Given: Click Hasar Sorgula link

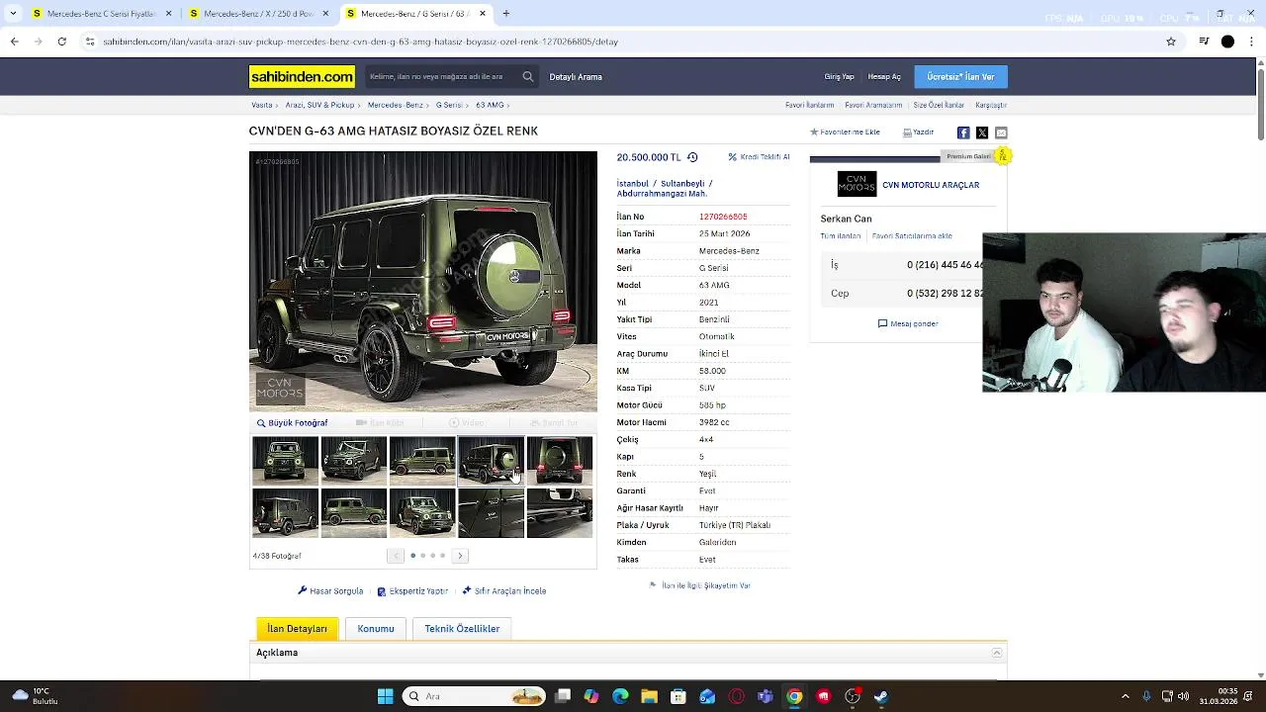Looking at the screenshot, I should [x=330, y=591].
